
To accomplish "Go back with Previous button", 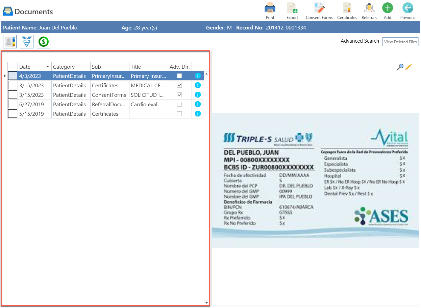I will point(408,11).
